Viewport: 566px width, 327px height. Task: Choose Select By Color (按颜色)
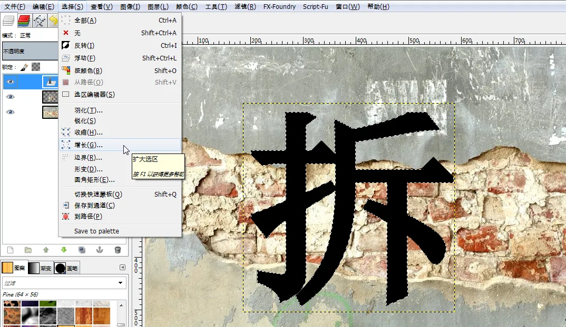(x=120, y=70)
